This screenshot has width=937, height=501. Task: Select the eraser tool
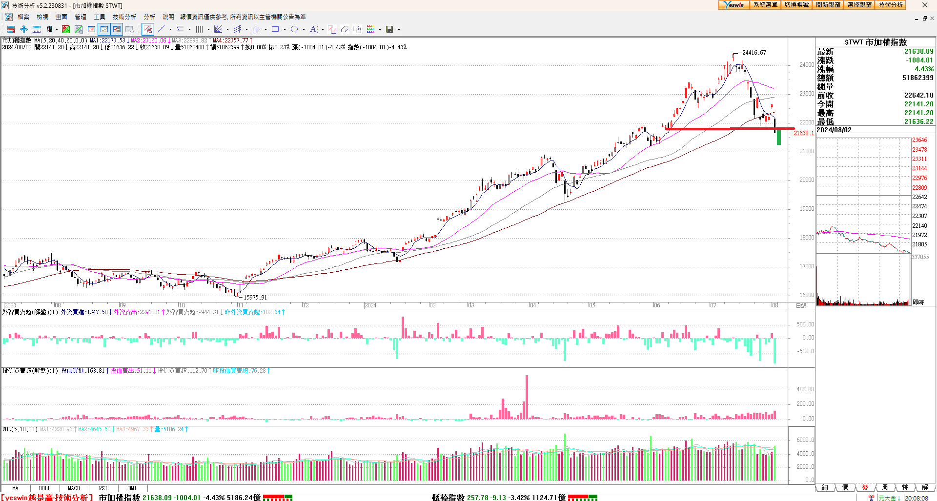[x=345, y=29]
